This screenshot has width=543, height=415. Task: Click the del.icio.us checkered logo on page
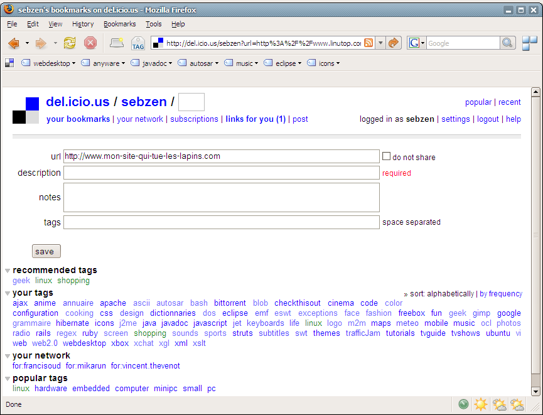pos(26,110)
